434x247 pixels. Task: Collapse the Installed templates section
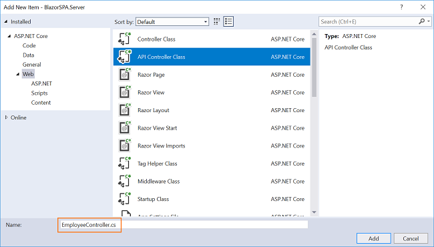(6, 21)
